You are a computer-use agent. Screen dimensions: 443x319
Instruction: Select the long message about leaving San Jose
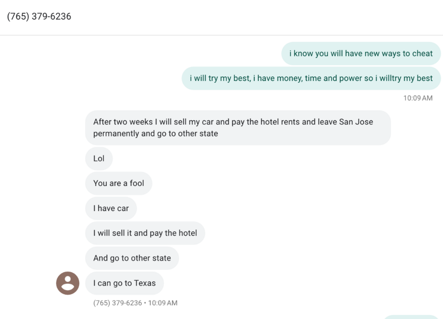pos(237,128)
